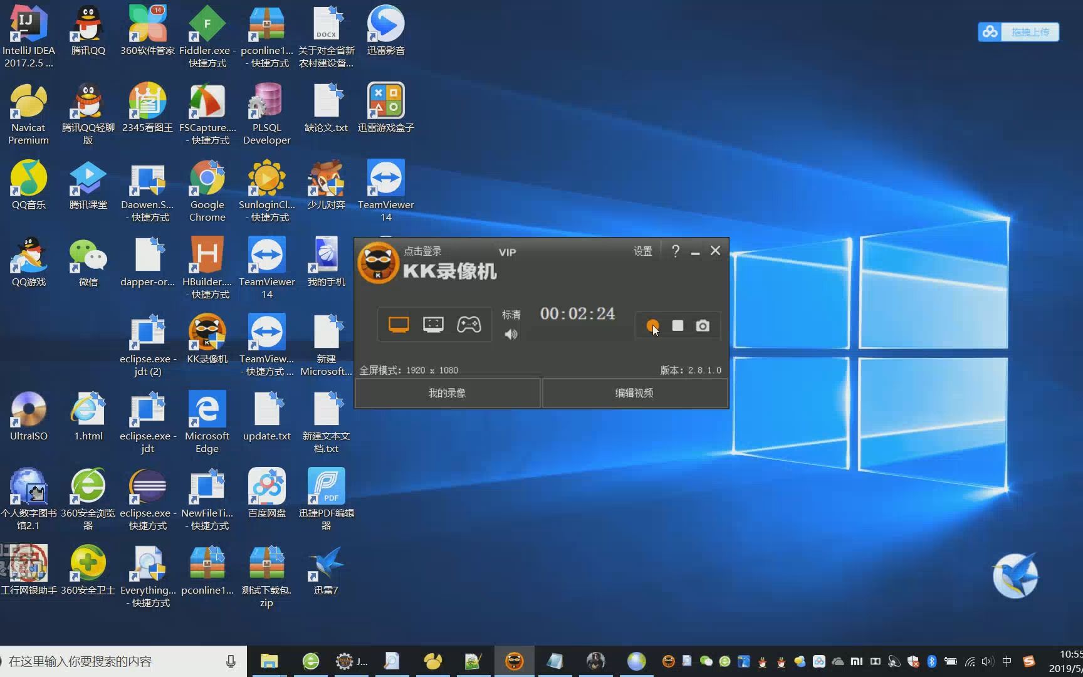Click volume icon in system tray

988,661
